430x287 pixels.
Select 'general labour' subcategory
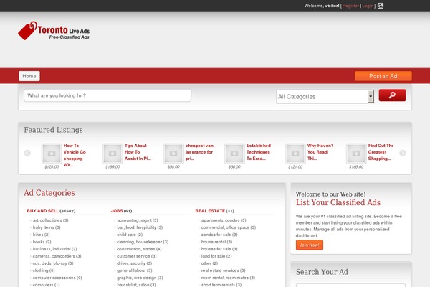point(131,270)
